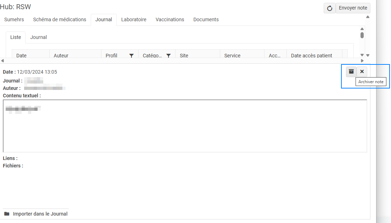
Task: Sort by the Date accès patient column
Action: 311,56
